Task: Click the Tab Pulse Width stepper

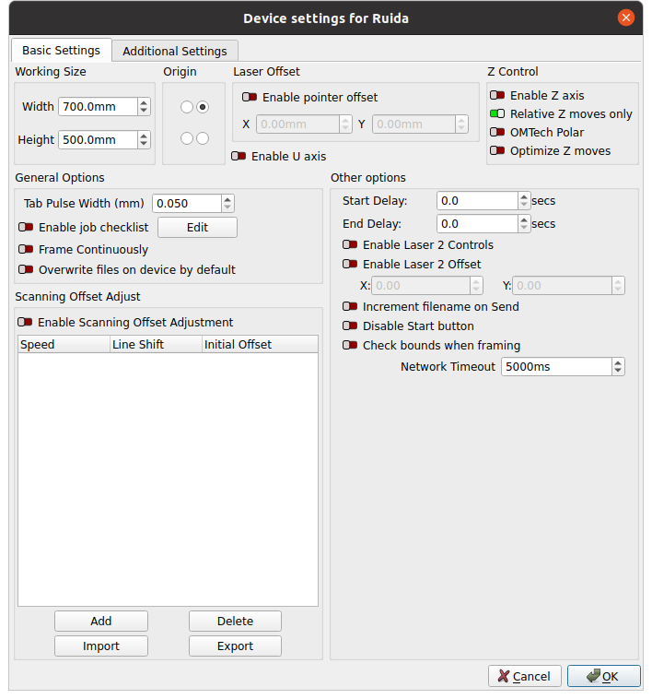Action: [227, 203]
